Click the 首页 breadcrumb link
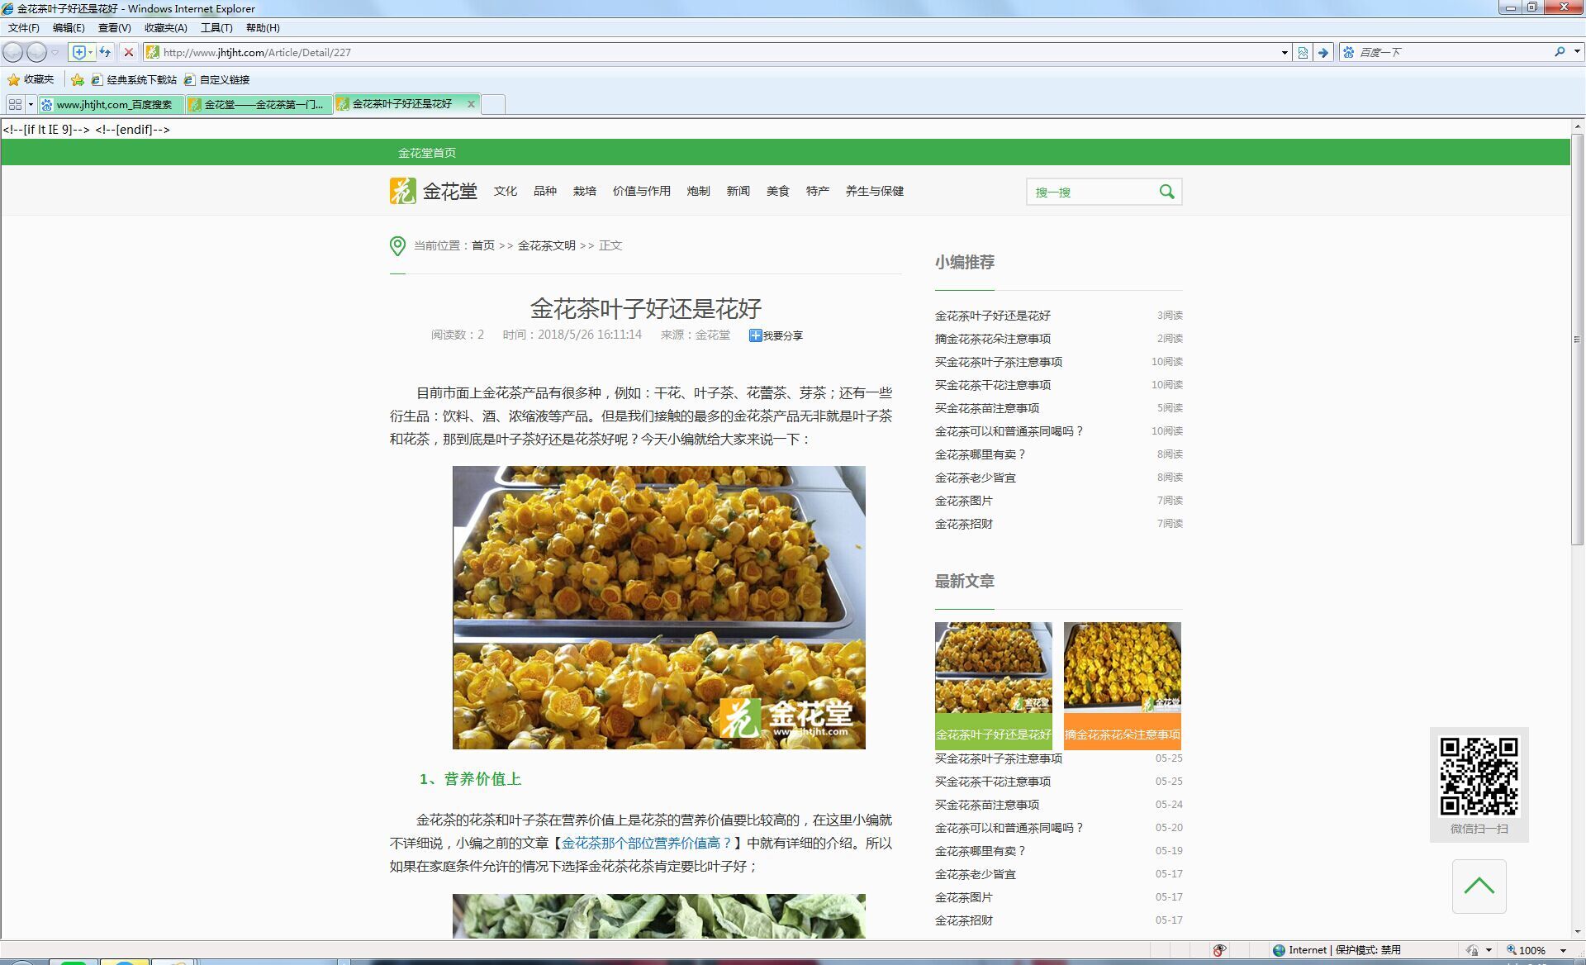 point(483,245)
